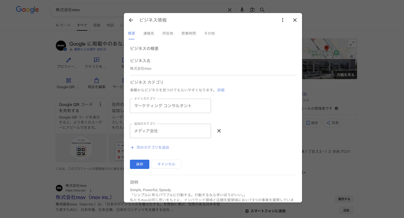This screenshot has height=218, width=404.
Task: Click the Google search magnifier icon
Action: [262, 10]
